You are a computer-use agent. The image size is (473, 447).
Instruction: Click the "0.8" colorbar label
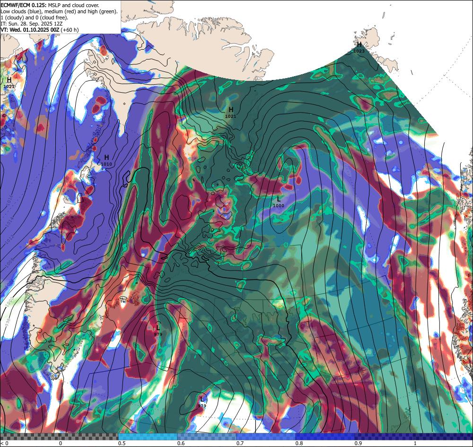coord(299,443)
